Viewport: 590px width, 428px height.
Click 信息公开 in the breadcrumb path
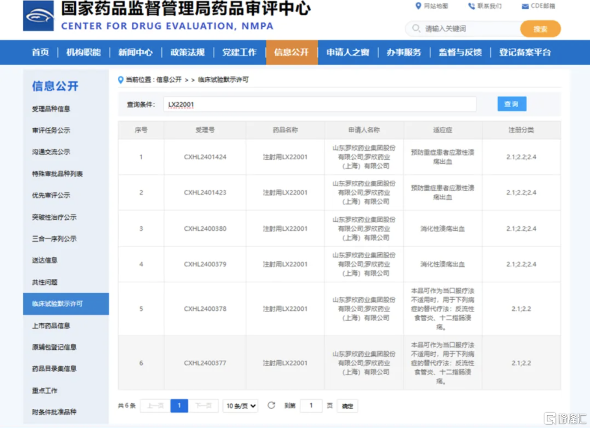pos(169,80)
